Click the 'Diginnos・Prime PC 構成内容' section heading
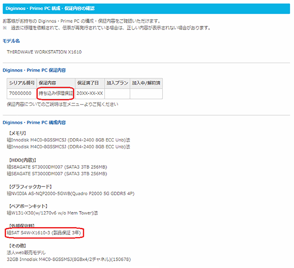The height and width of the screenshot is (268, 294). [34, 123]
